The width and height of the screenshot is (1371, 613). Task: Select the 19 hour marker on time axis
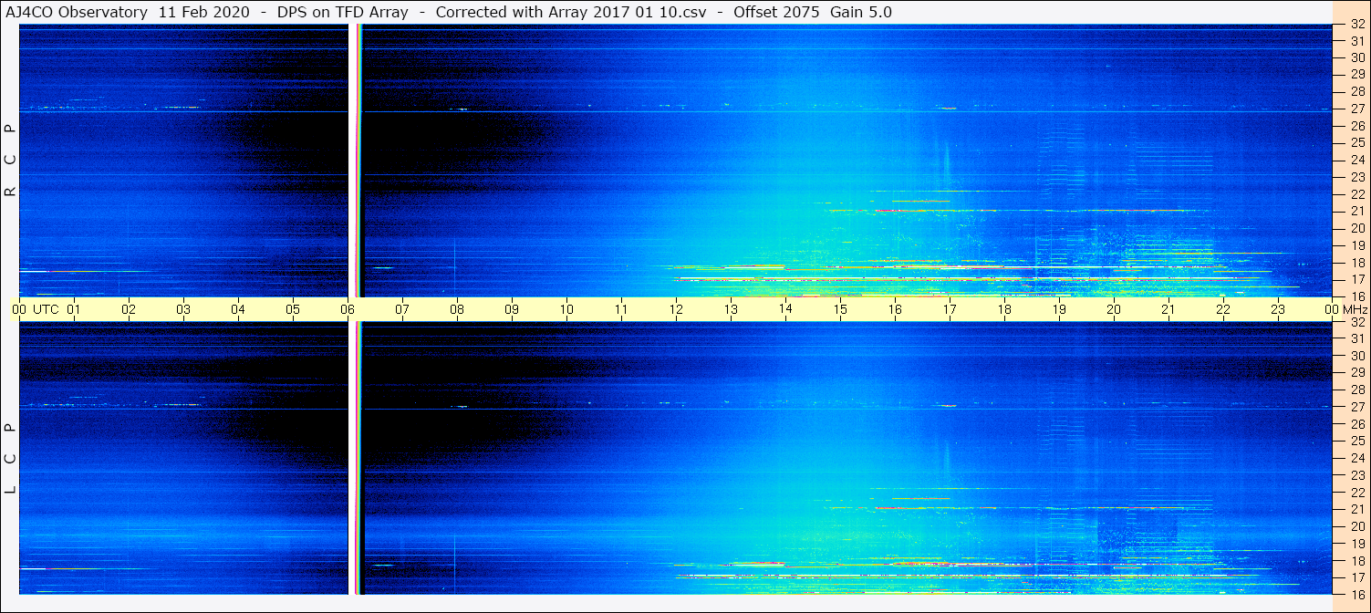(1059, 309)
